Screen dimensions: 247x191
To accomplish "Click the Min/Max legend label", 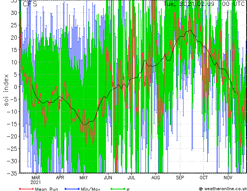I will point(90,189).
